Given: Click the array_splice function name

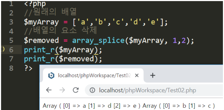Looking at the screenshot, I should (98, 41).
